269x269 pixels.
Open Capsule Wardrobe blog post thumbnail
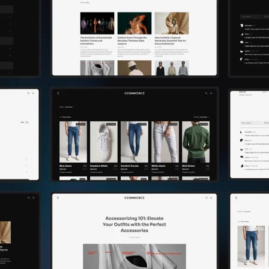pyautogui.click(x=172, y=23)
